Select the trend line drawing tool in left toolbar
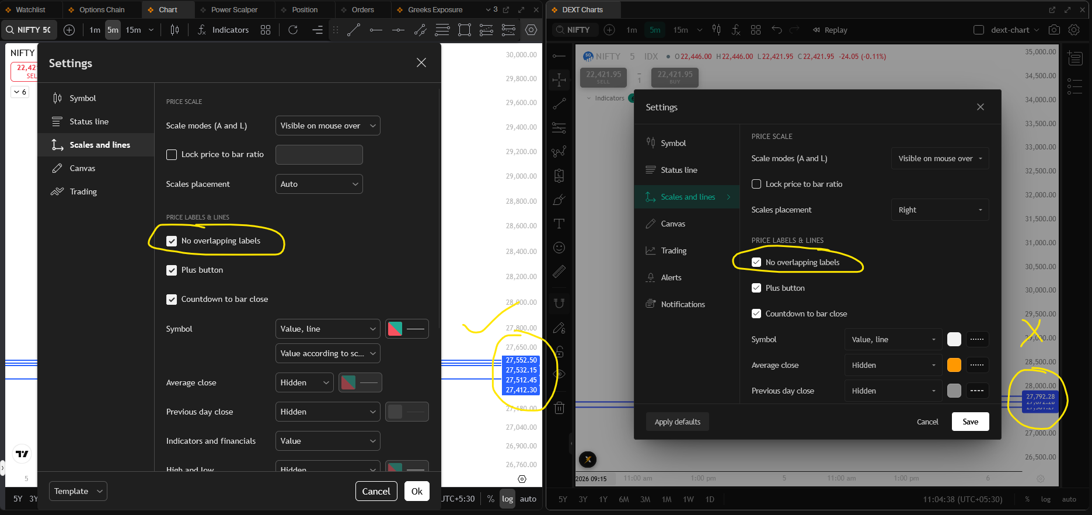This screenshot has width=1092, height=515. (354, 30)
